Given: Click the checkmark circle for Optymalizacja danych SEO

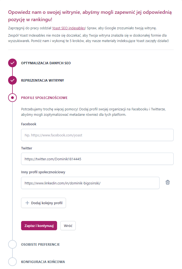Looking at the screenshot, I should tap(12, 63).
